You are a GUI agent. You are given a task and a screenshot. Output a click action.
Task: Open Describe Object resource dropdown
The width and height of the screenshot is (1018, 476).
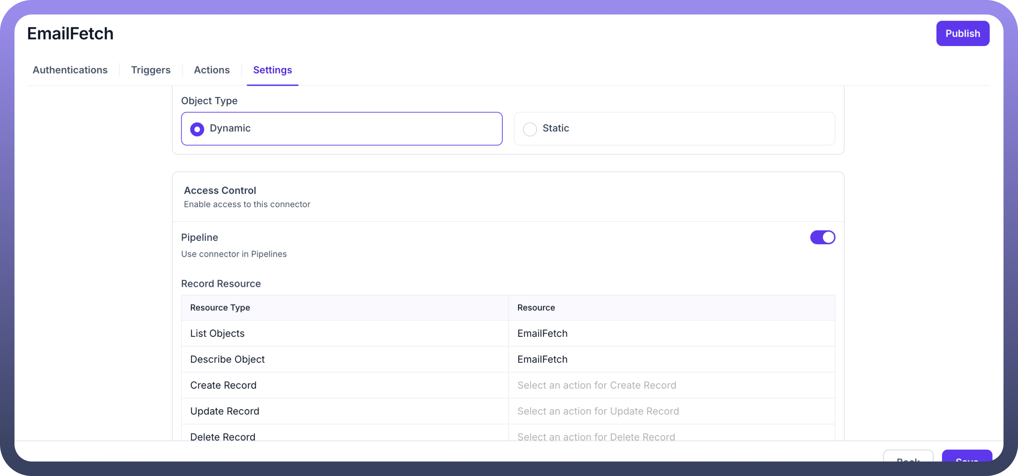671,359
